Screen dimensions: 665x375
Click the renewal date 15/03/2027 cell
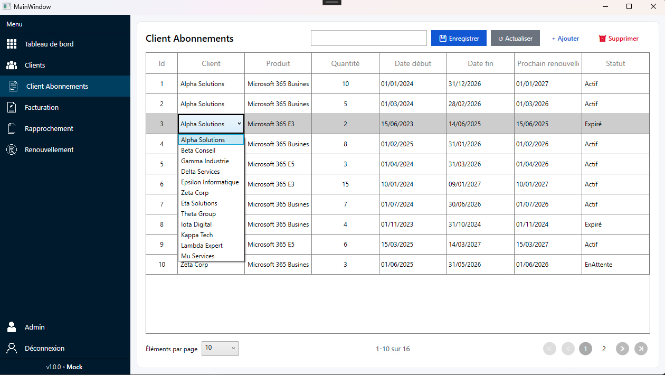[548, 245]
